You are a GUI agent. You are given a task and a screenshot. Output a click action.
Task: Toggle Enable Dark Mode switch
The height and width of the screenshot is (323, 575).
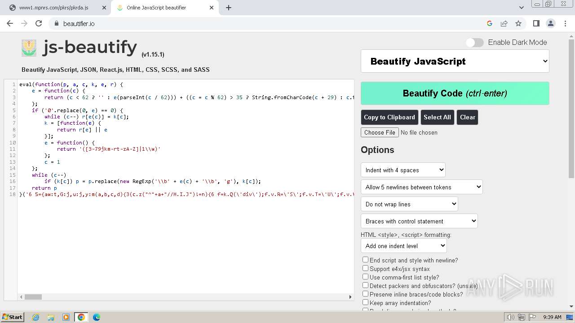474,42
